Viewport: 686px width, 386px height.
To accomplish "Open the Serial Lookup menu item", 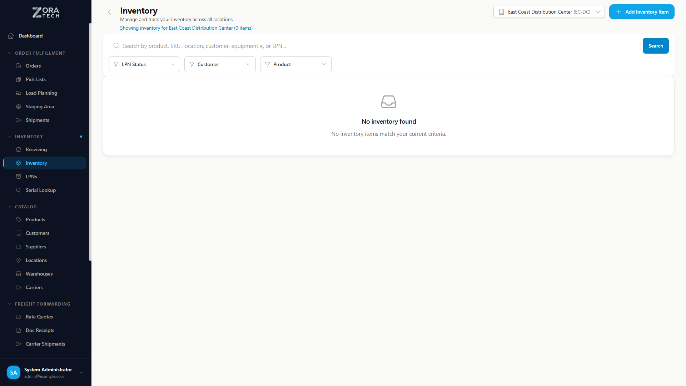I will (40, 190).
